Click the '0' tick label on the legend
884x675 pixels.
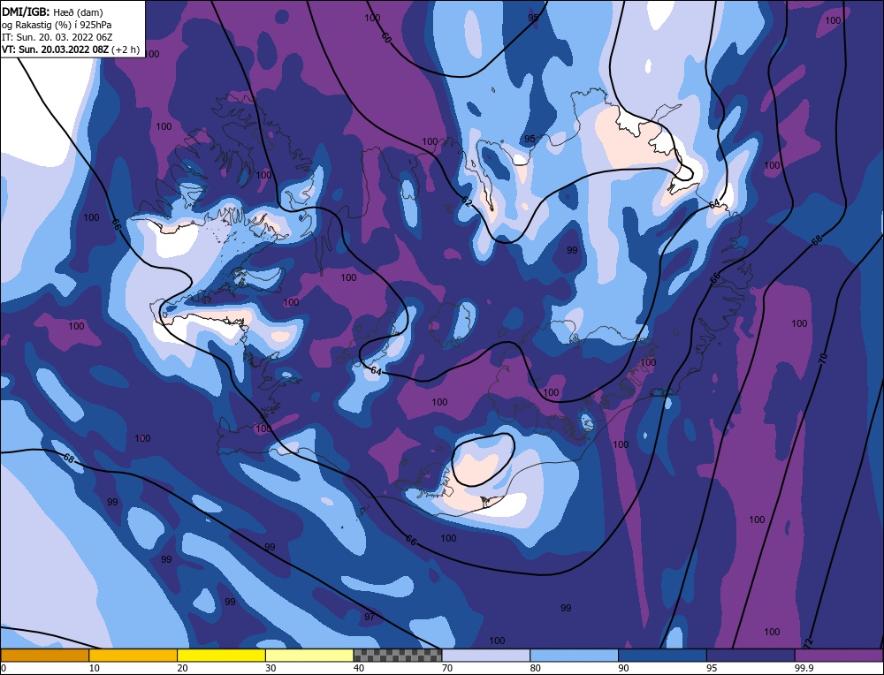[x=4, y=668]
